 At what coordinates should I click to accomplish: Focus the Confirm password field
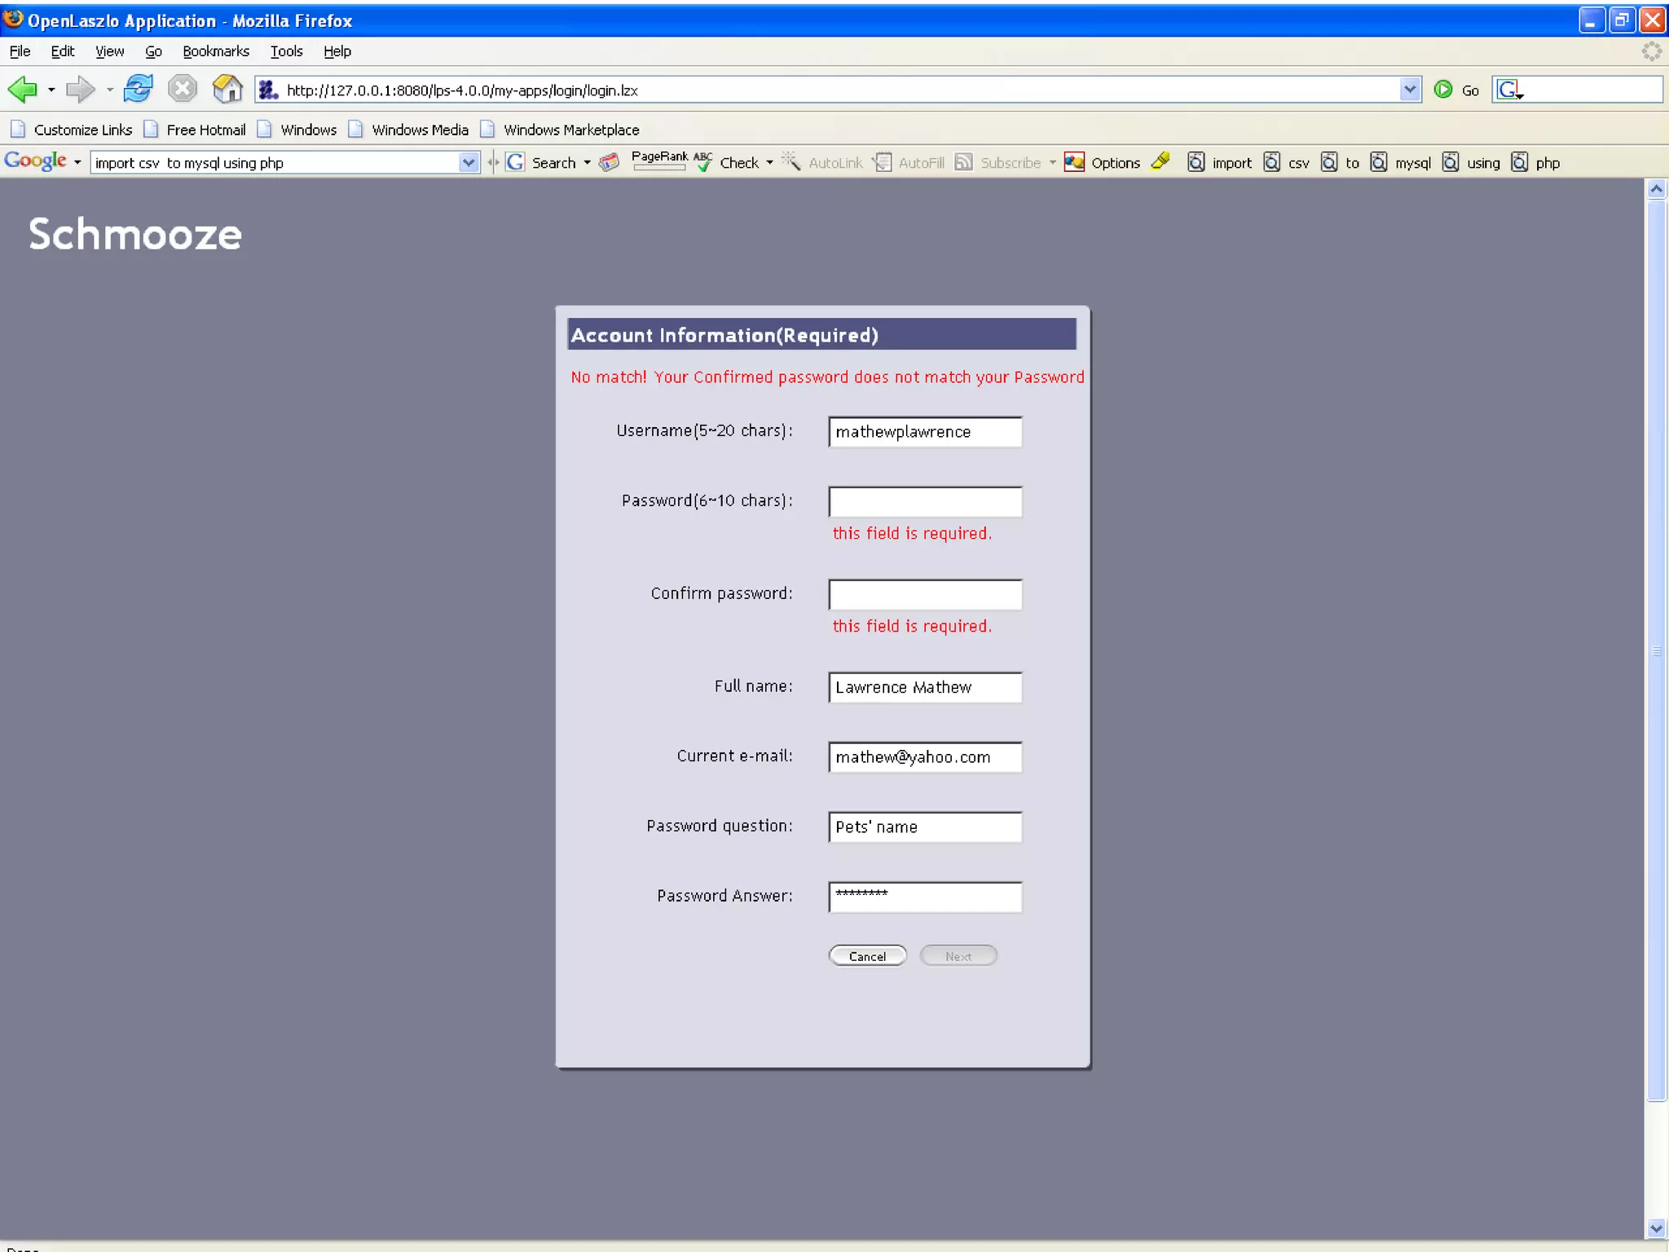pyautogui.click(x=925, y=595)
